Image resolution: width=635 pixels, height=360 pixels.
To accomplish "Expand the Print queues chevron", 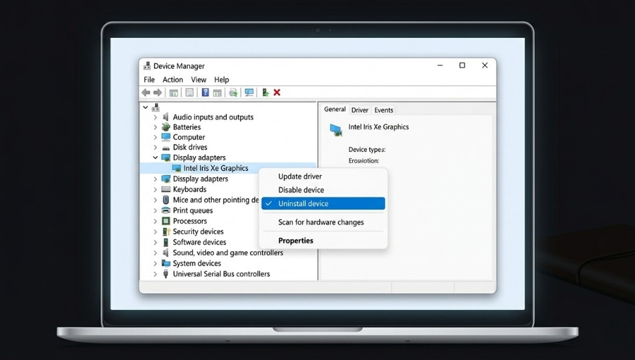I will [x=155, y=210].
